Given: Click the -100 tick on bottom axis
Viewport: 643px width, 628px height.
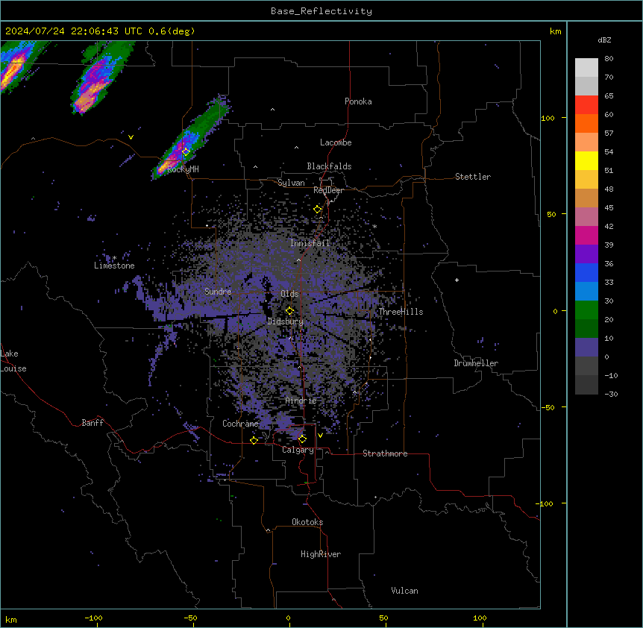Looking at the screenshot, I should point(94,618).
